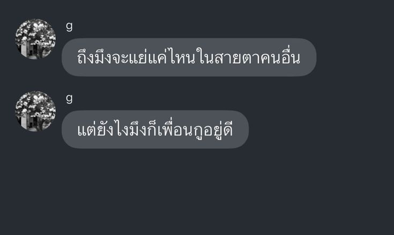Click the word "จะ" in the first message
Screen dimensions: 394x235
(120, 58)
